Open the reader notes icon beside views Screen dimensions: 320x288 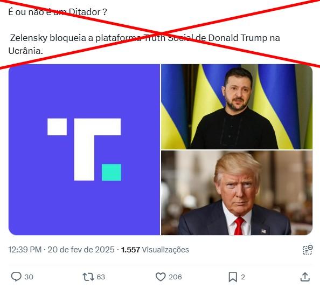click(x=308, y=250)
